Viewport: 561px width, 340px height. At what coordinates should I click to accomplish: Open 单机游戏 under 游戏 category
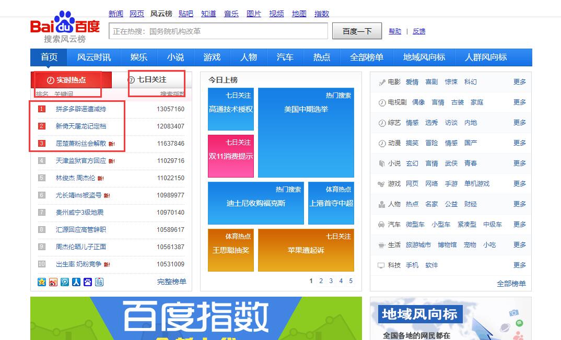tap(477, 184)
